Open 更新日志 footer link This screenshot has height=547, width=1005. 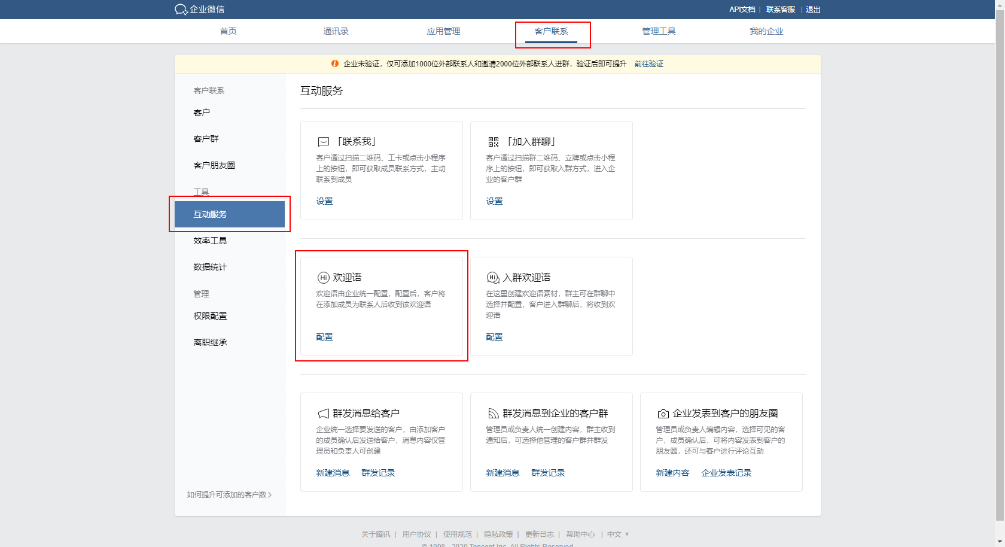click(540, 534)
